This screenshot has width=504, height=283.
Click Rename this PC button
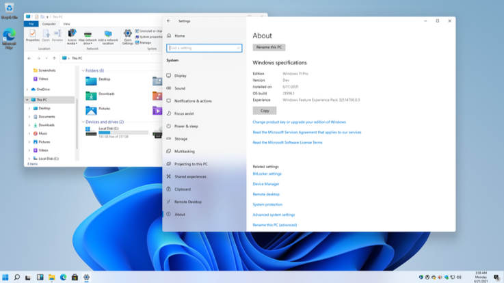[269, 47]
